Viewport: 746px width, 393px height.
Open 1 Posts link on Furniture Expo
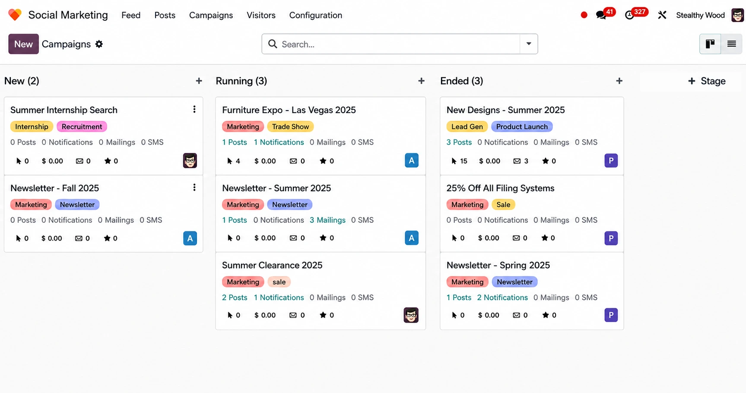click(235, 142)
